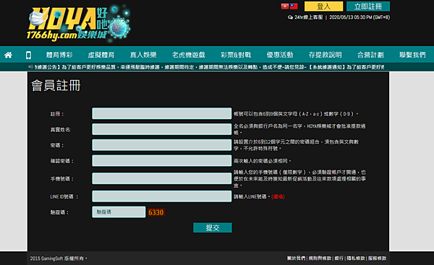
Task: Go to the home icon in navigation bar
Action: pyautogui.click(x=8, y=55)
